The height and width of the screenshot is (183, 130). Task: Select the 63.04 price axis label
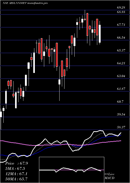[x=121, y=76]
